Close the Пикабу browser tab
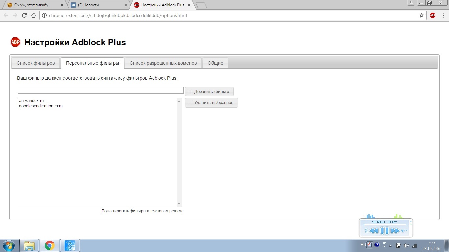 pos(62,5)
